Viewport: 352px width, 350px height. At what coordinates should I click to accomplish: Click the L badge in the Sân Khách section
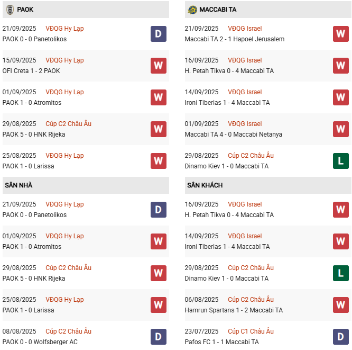coord(340,273)
